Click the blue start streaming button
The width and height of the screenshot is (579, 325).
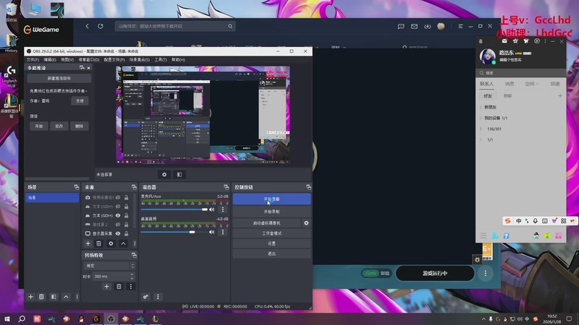coord(272,199)
